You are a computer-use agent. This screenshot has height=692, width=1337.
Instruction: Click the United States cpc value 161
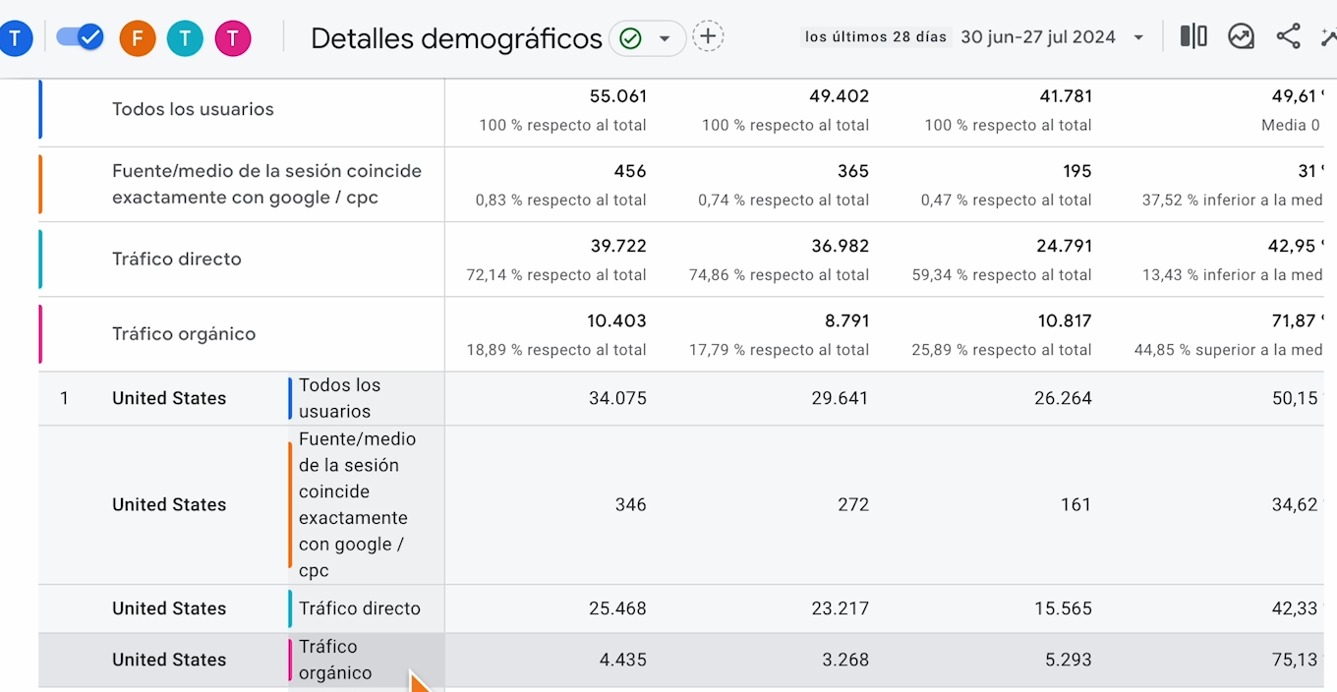click(x=1076, y=504)
